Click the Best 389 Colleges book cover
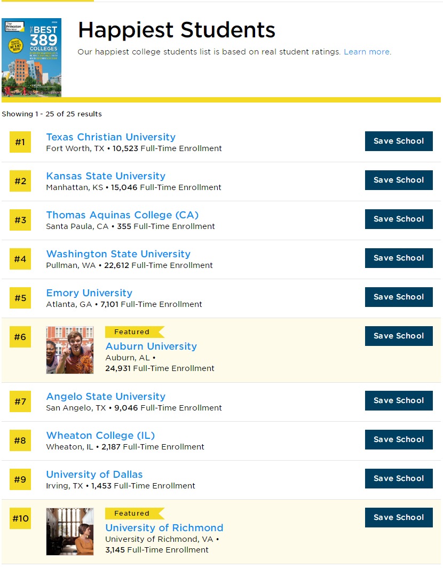 [31, 58]
